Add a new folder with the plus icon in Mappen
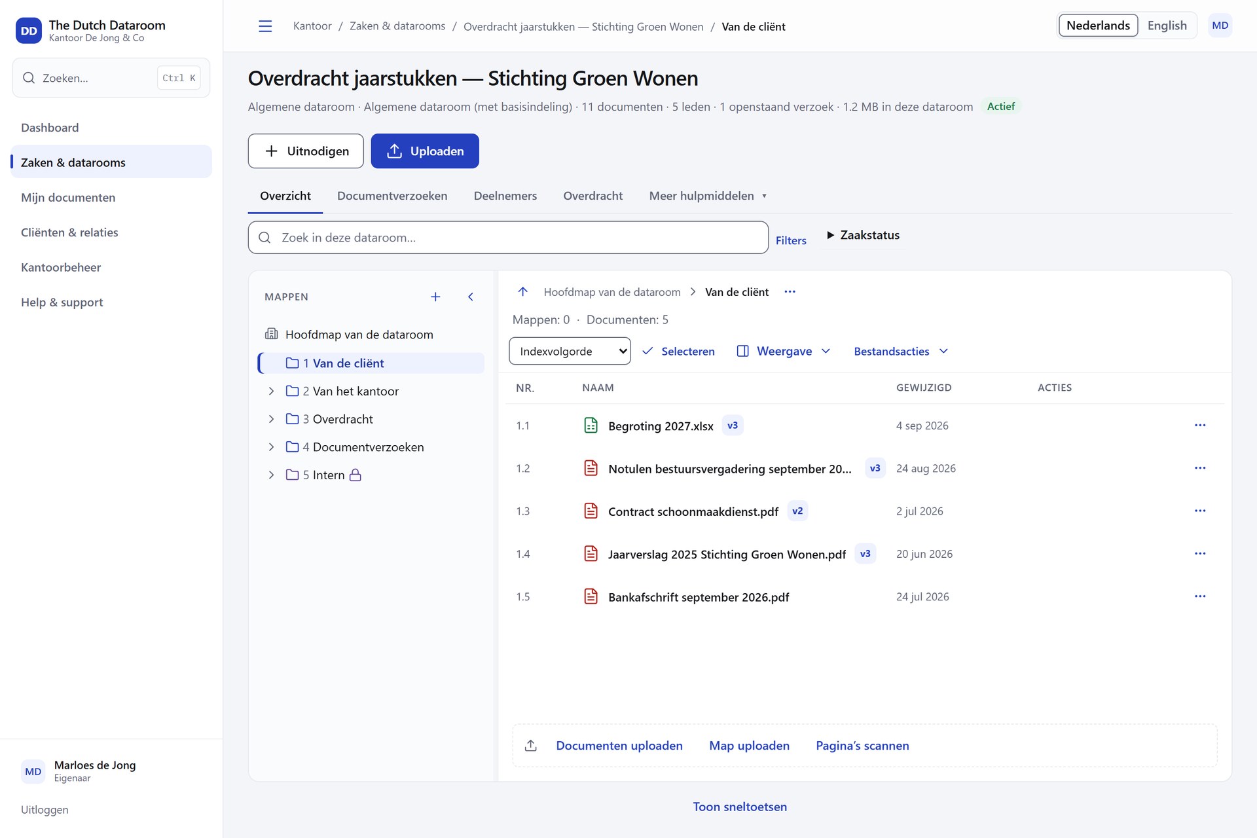 [x=435, y=297]
